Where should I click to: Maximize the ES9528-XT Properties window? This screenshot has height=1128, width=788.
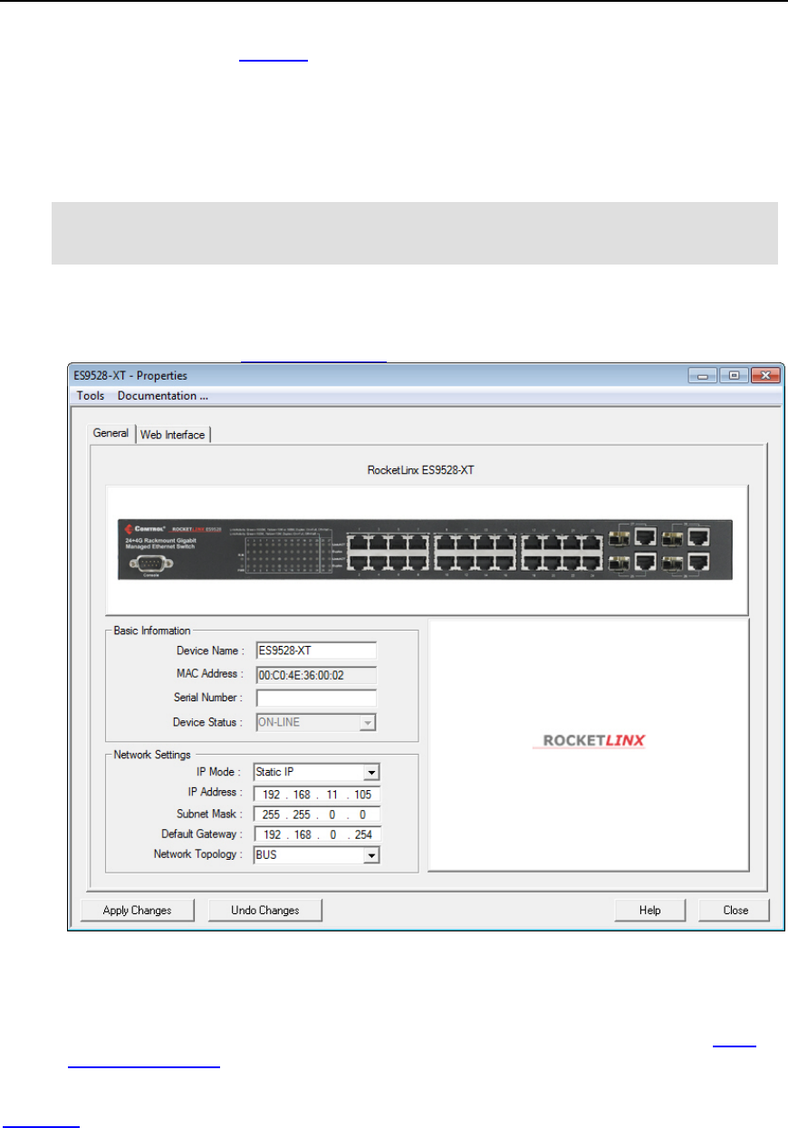(734, 375)
